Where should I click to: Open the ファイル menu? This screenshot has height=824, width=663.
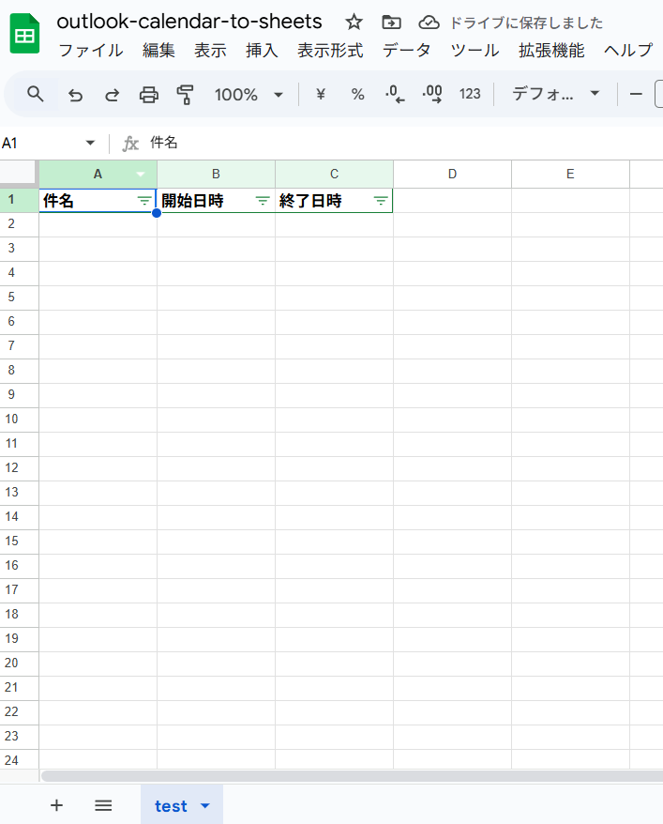(91, 51)
